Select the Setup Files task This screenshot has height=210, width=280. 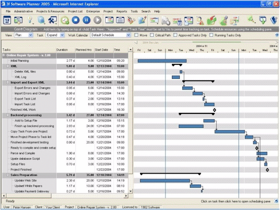[65, 164]
